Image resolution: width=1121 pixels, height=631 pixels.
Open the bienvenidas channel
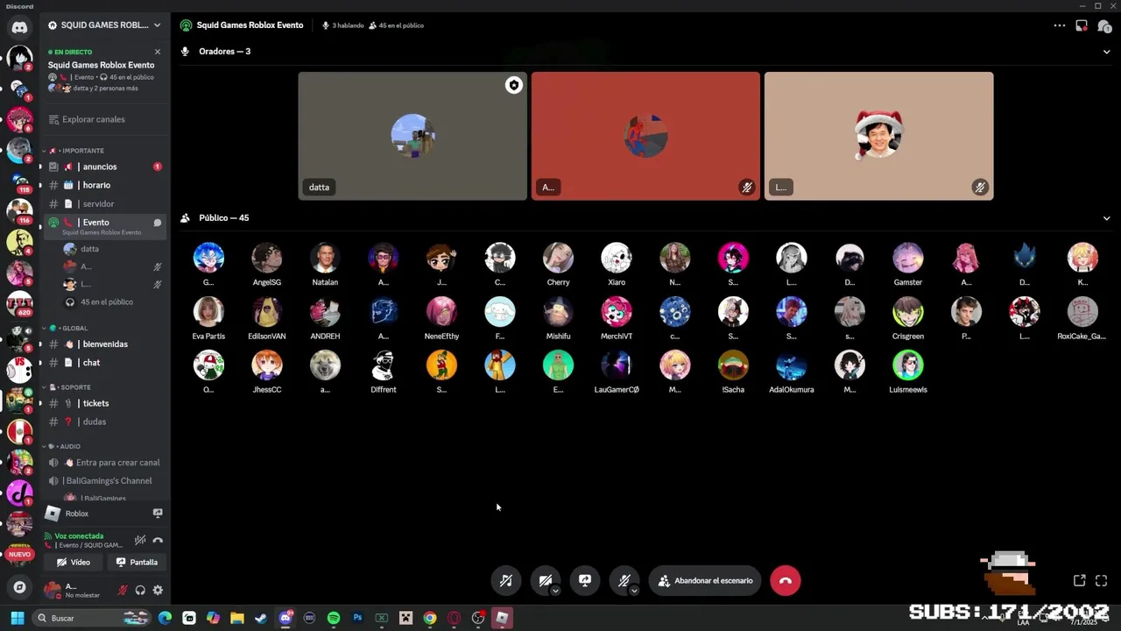point(104,344)
